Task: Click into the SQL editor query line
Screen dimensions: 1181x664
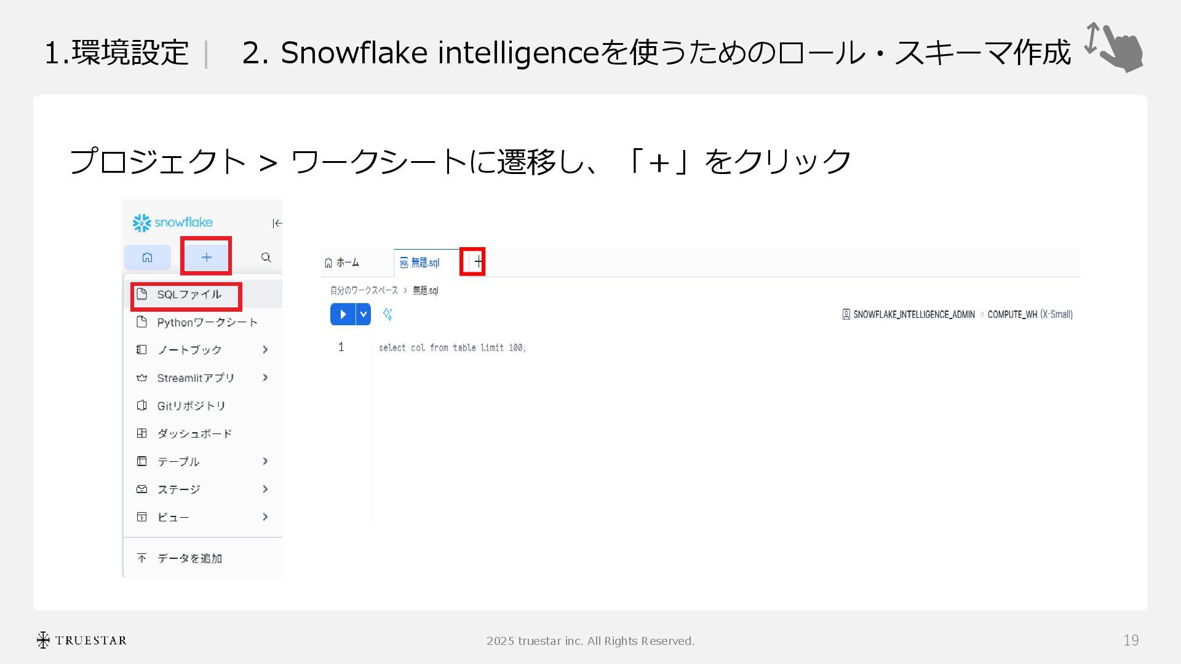Action: coord(452,348)
